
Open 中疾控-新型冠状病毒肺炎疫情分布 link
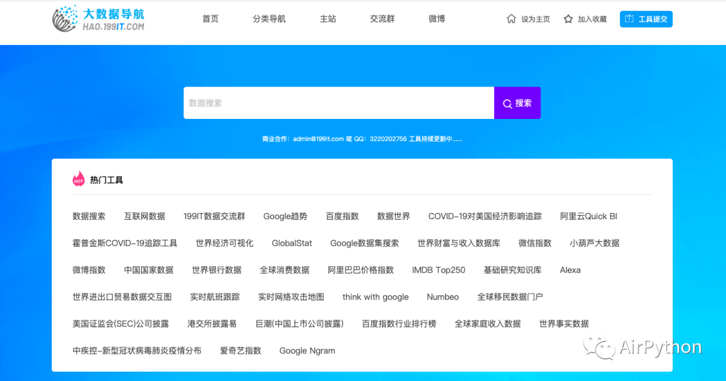[x=137, y=351]
